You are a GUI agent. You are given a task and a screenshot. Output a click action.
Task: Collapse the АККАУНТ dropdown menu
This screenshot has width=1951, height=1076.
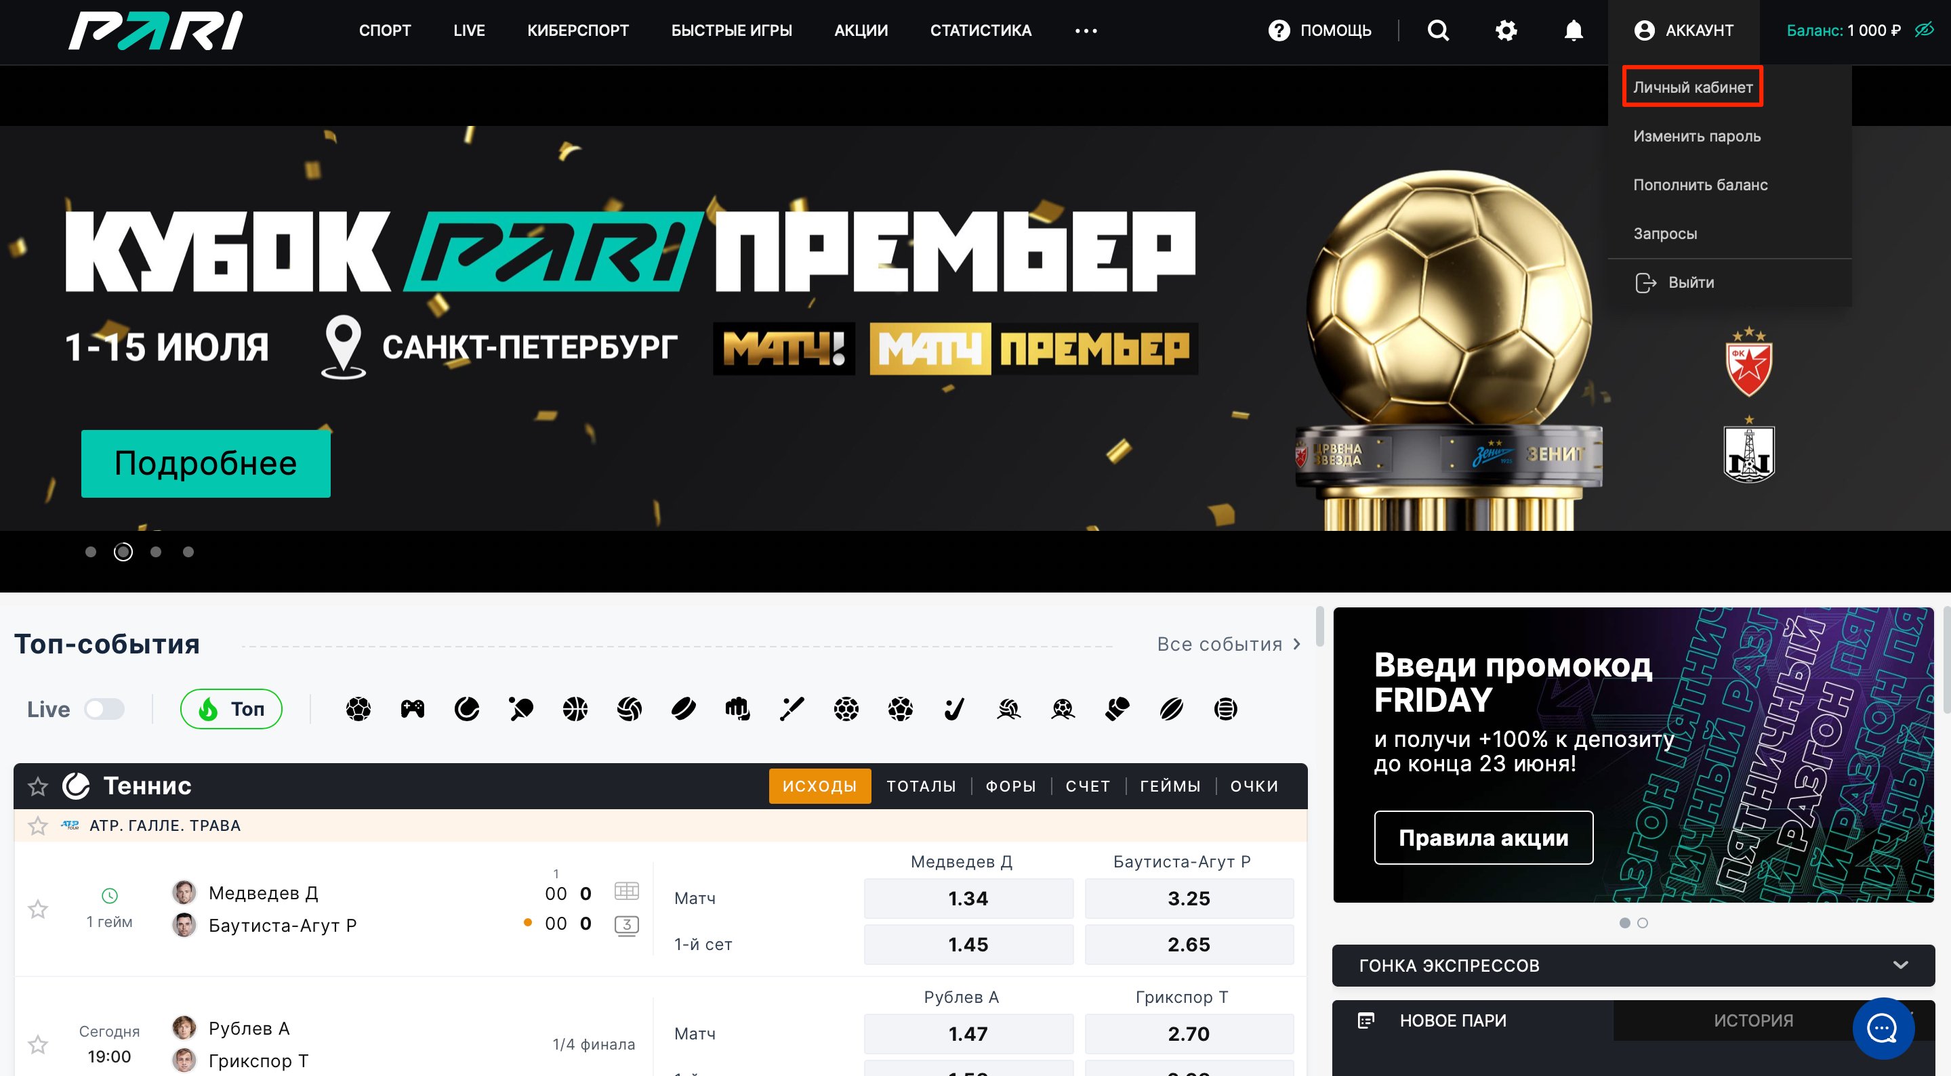pyautogui.click(x=1683, y=30)
